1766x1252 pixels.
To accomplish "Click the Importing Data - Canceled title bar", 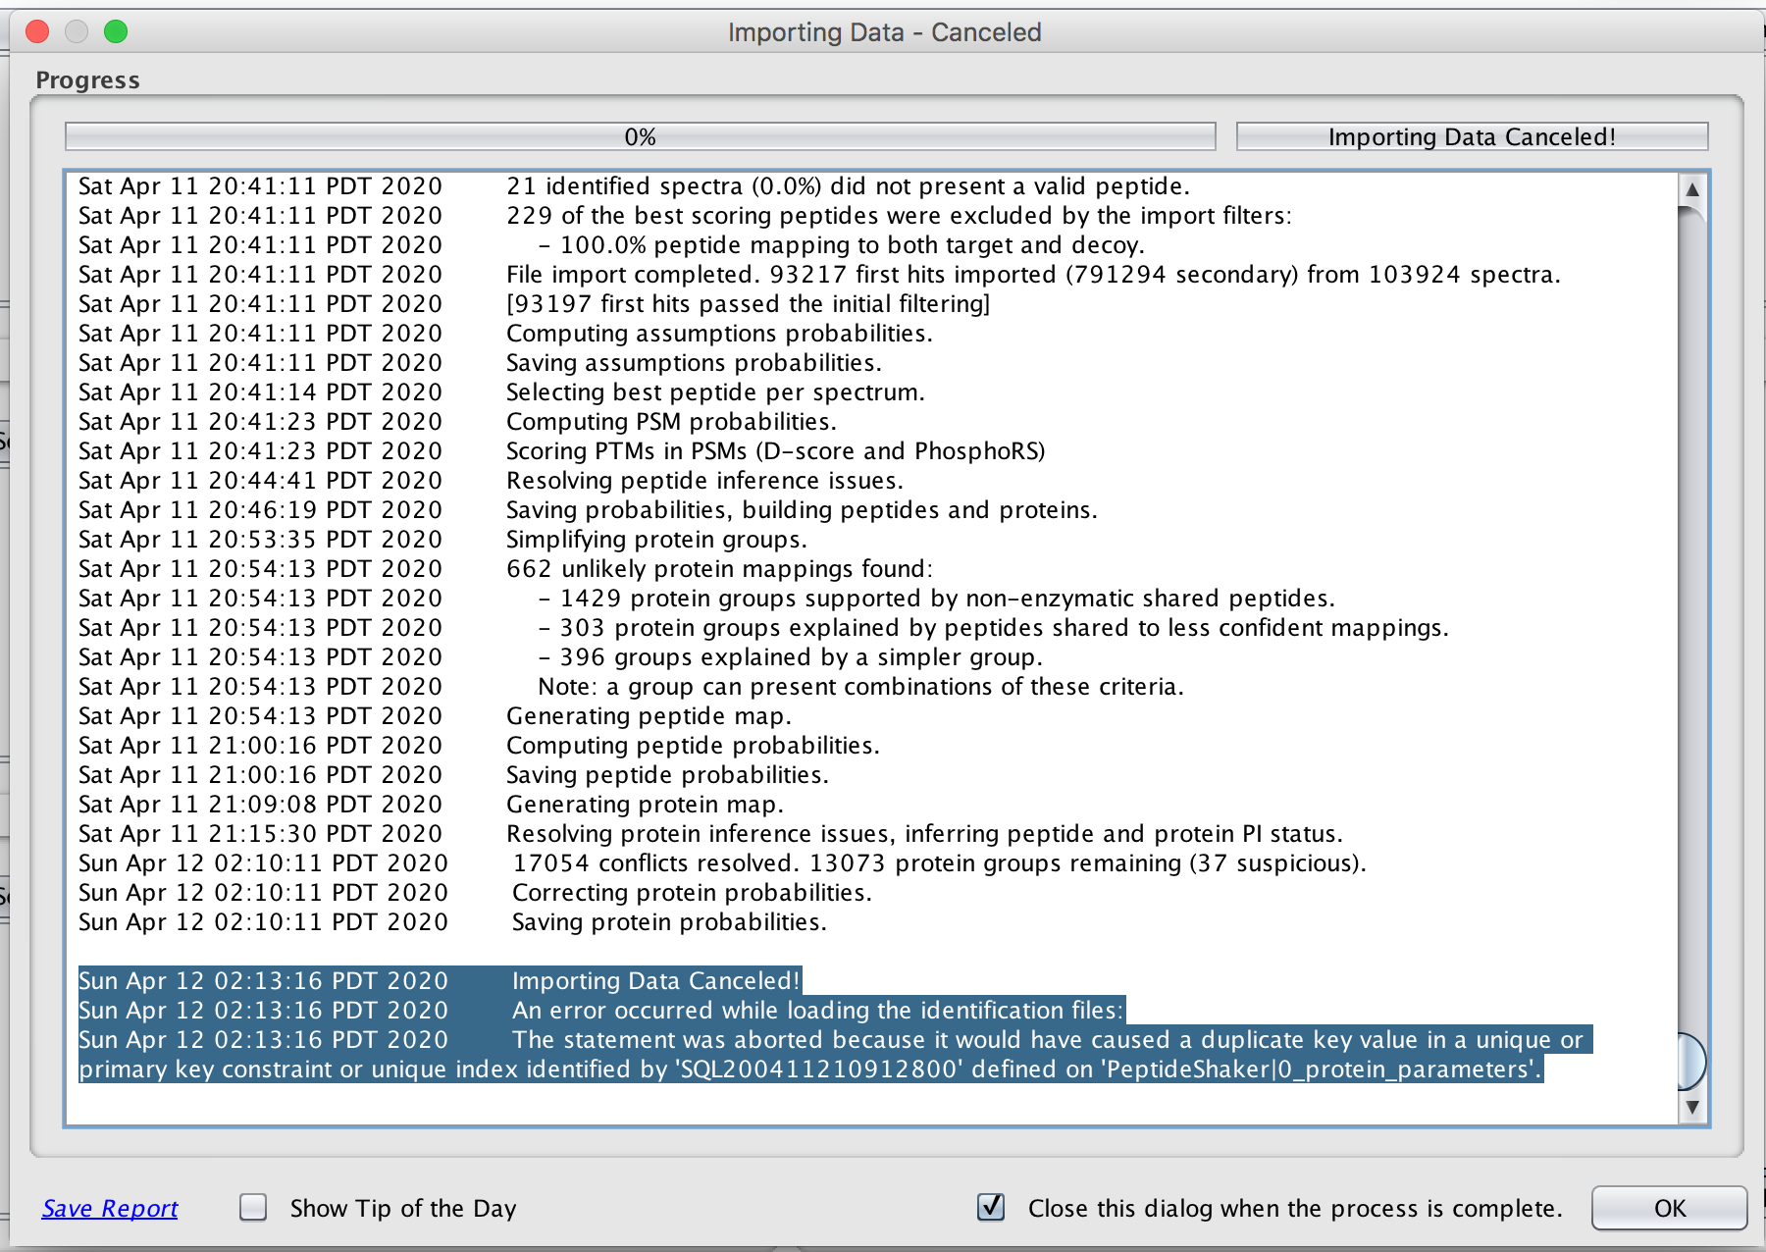I will 883,31.
